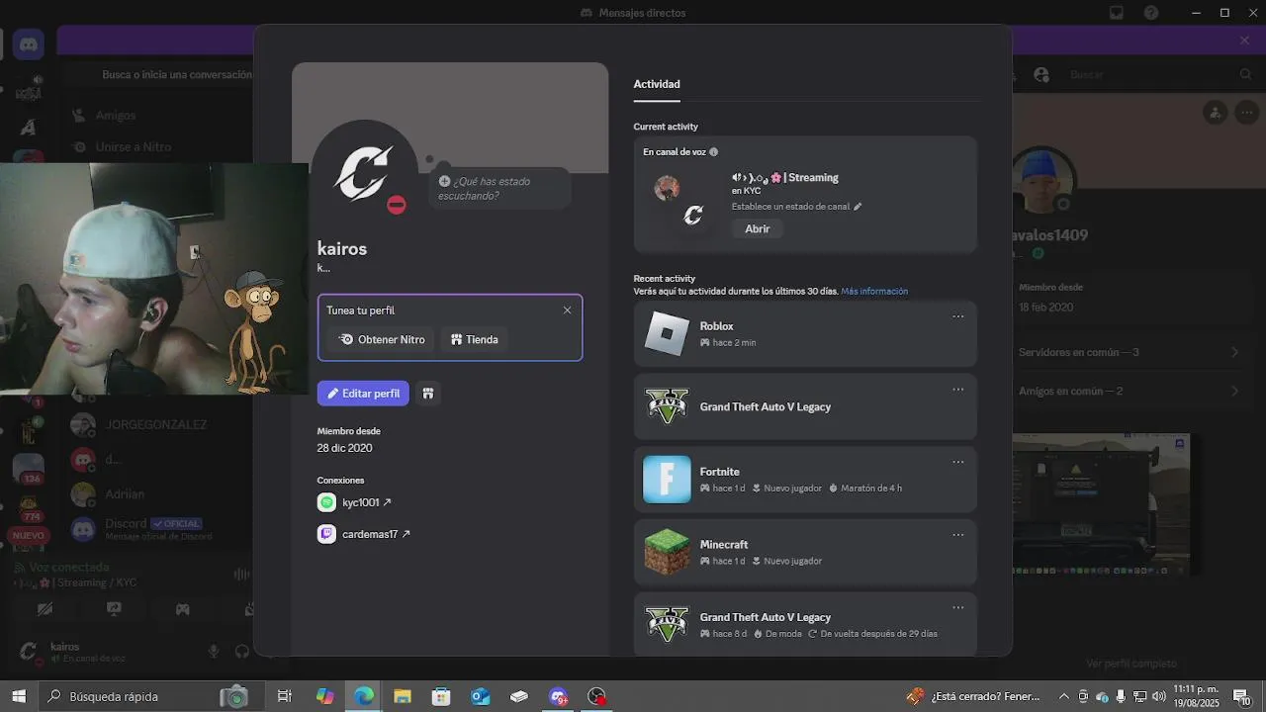The width and height of the screenshot is (1266, 712).
Task: Select the Actividad tab
Action: click(657, 84)
